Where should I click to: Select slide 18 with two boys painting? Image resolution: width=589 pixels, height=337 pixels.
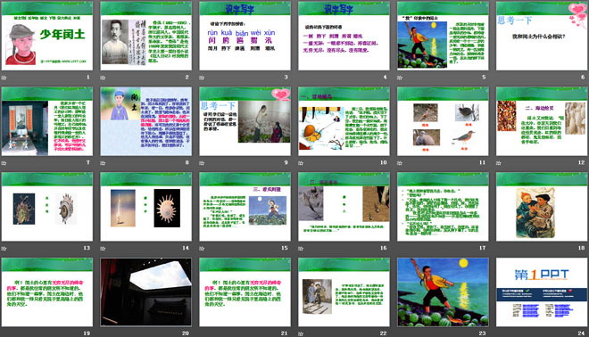(x=542, y=207)
